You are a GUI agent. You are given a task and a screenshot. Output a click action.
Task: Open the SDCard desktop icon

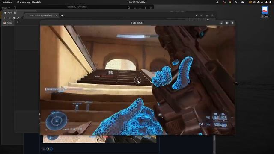pos(265,12)
